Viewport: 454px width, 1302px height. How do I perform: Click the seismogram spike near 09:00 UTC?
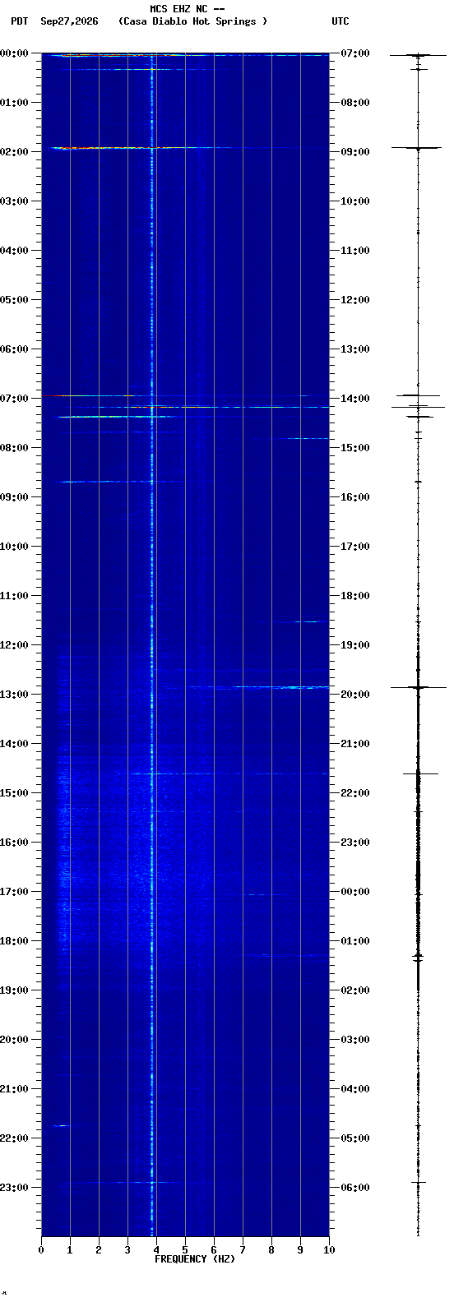point(417,148)
